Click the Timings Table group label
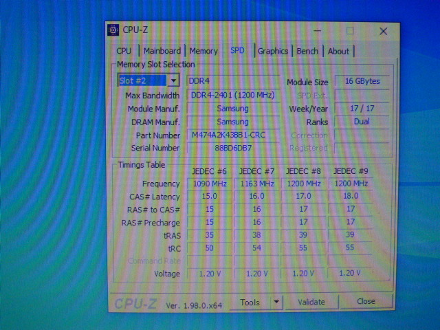Screen dimensions: 440x330 tap(142, 165)
